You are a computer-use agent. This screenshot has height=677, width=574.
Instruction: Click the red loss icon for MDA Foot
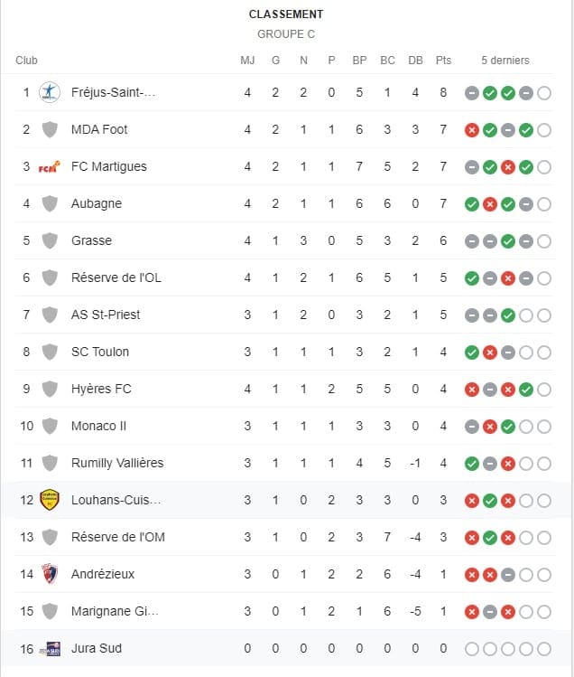(472, 130)
